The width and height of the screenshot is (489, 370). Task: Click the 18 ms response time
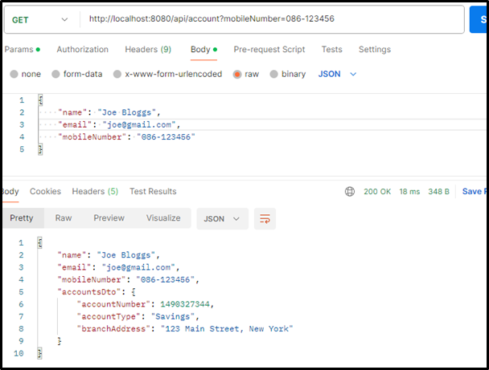[x=409, y=191]
